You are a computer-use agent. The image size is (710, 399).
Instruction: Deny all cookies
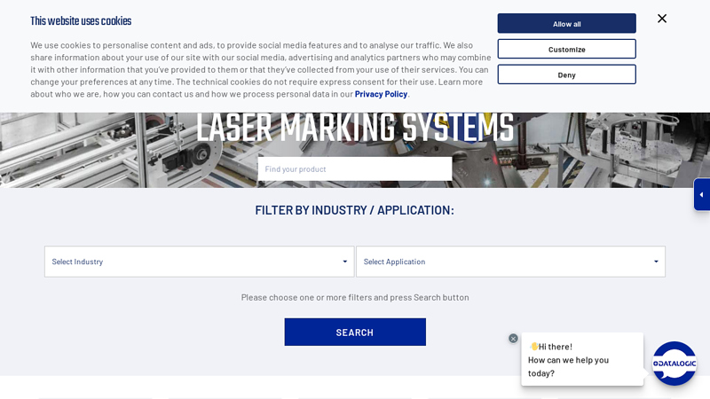pyautogui.click(x=566, y=74)
